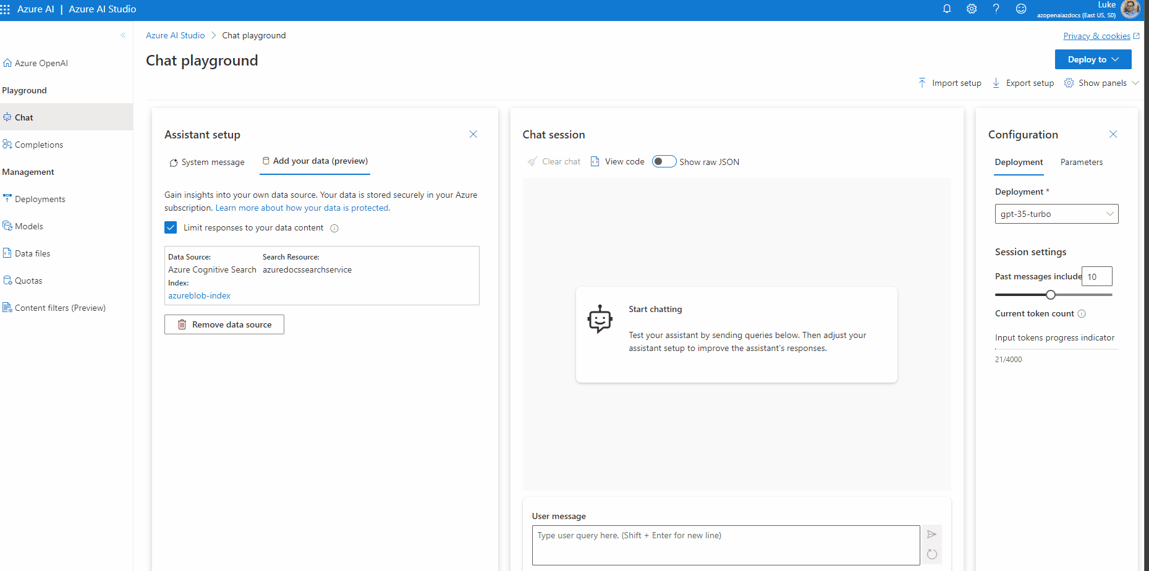The width and height of the screenshot is (1149, 571).
Task: Click info icon beside Current token count
Action: [1082, 314]
